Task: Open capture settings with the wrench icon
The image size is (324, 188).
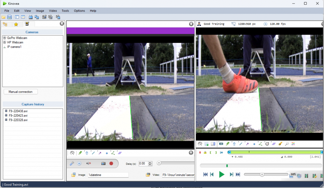Action: (72, 163)
